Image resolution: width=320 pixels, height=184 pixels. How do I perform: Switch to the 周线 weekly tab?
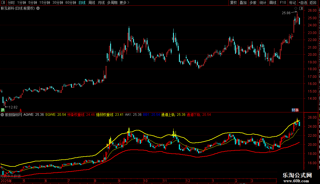92,3
